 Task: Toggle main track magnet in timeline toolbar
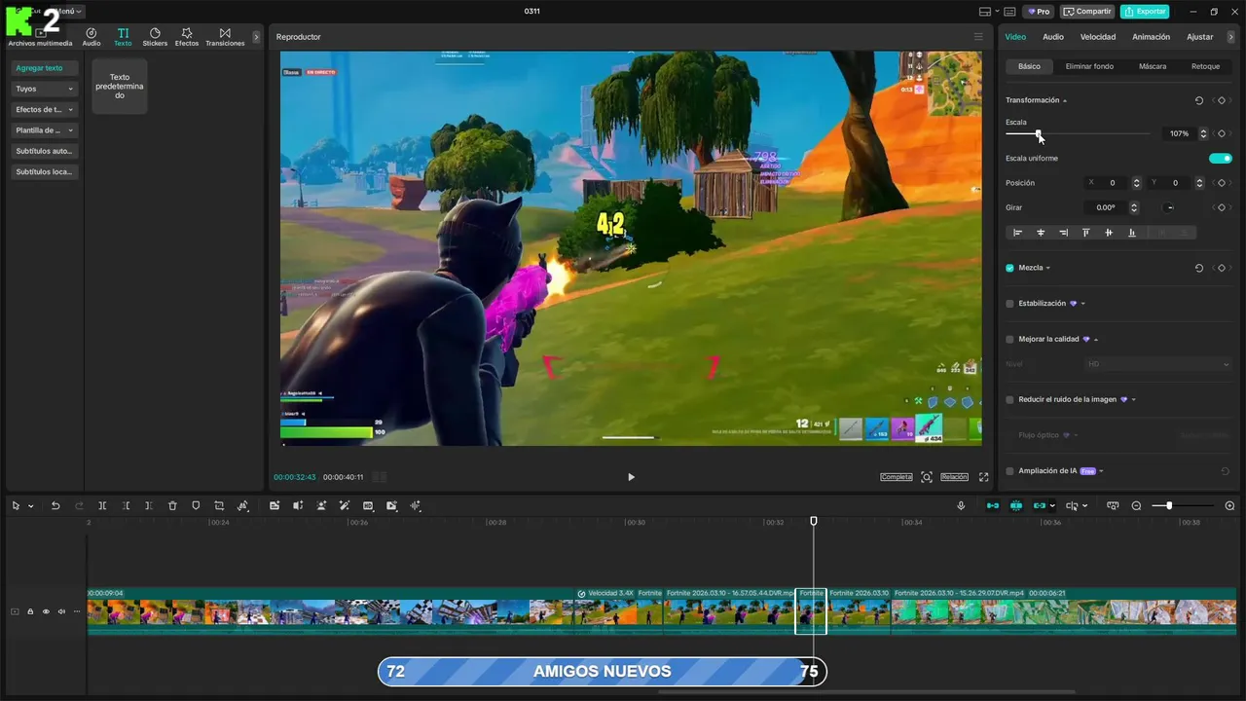coord(992,505)
